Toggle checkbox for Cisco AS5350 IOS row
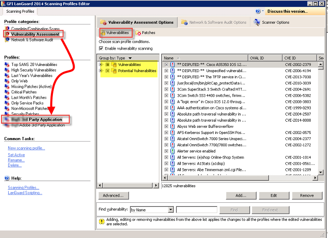Image resolution: width=328 pixels, height=238 pixels. coord(166,65)
